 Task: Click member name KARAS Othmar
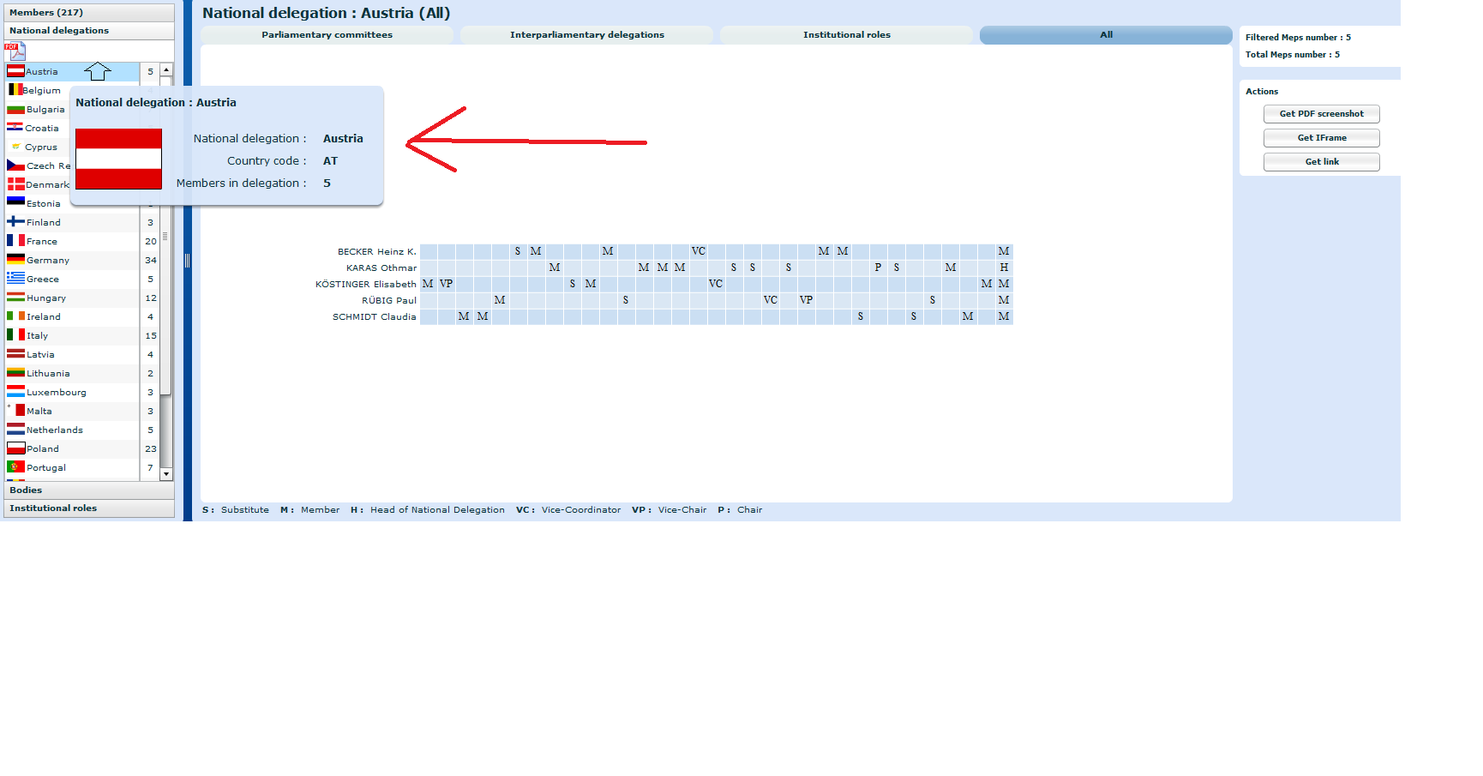tap(381, 268)
